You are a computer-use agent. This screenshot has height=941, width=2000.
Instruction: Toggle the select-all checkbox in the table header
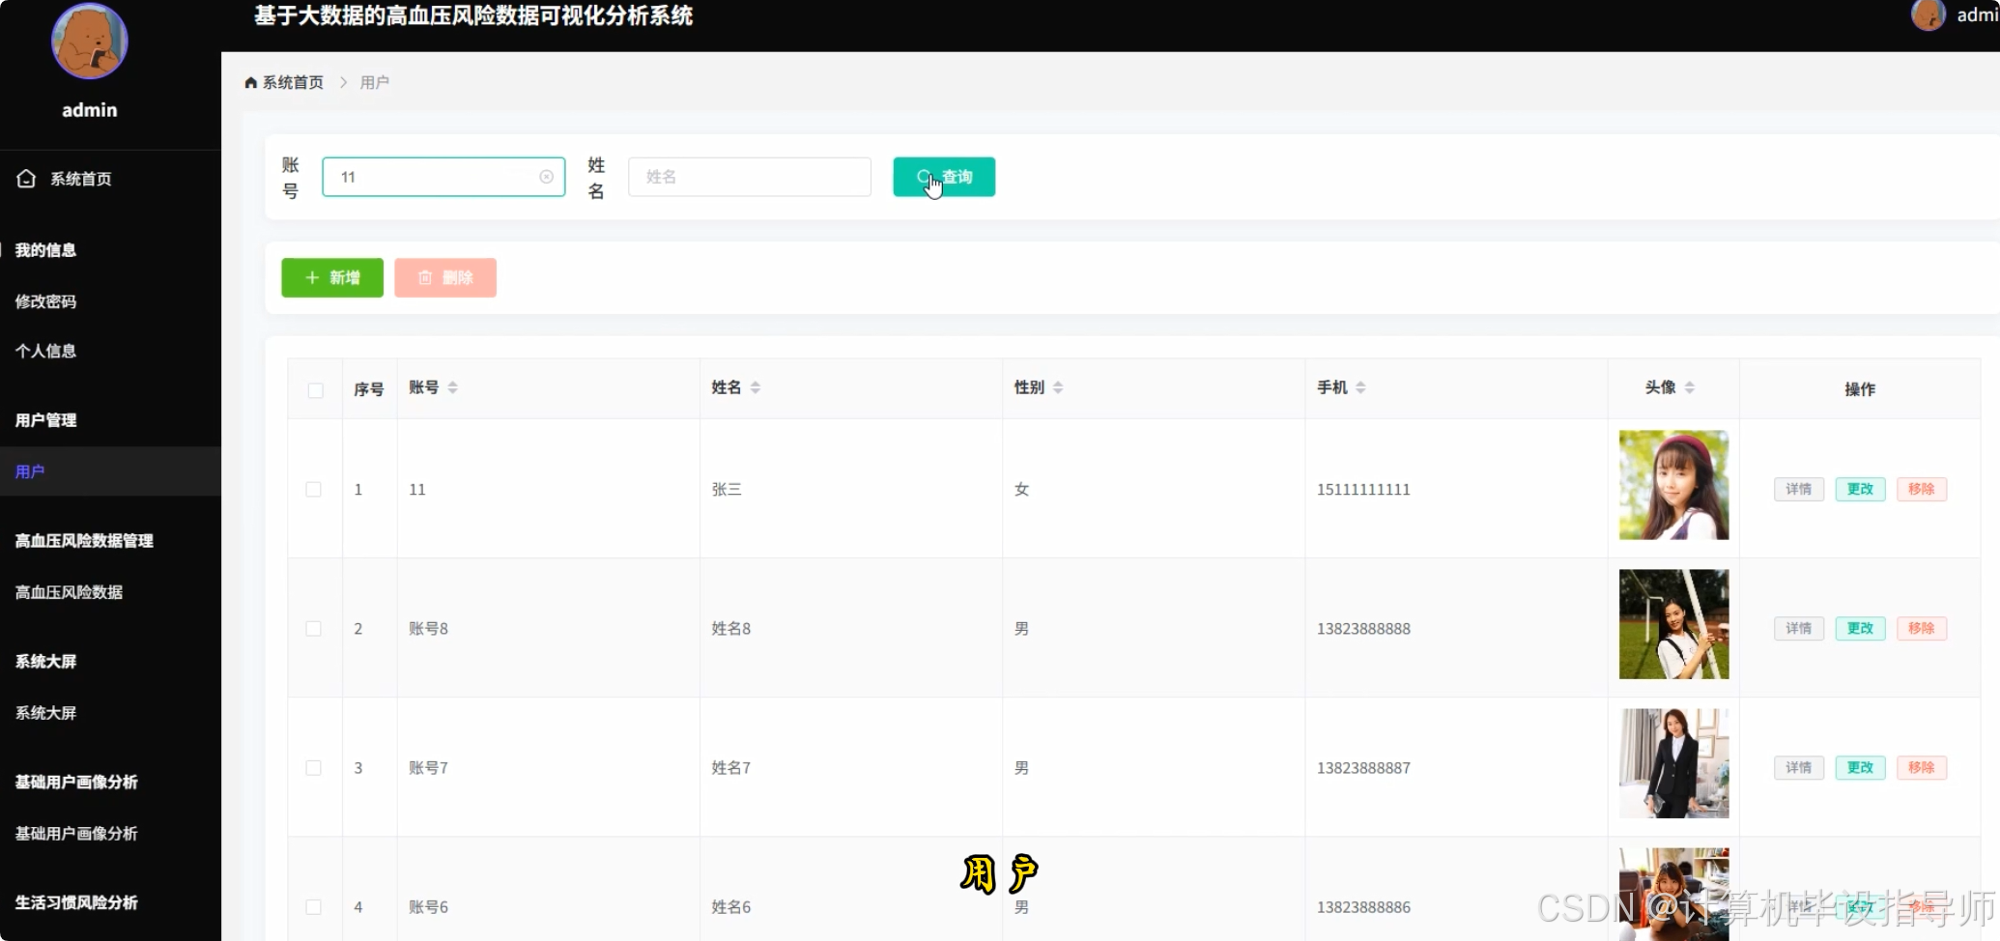[x=315, y=390]
